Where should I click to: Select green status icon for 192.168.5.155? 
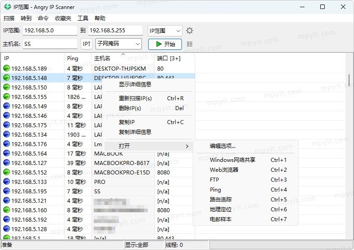point(7,97)
